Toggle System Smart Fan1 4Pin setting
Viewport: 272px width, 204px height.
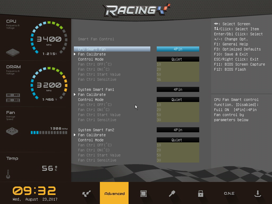tap(178, 90)
